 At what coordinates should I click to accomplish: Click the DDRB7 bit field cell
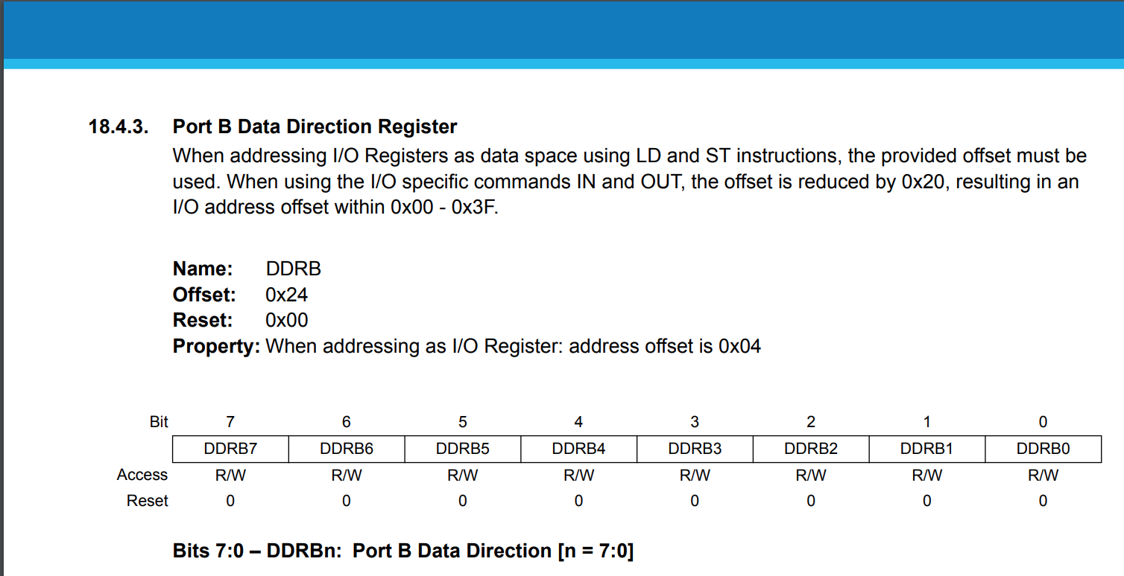(230, 449)
